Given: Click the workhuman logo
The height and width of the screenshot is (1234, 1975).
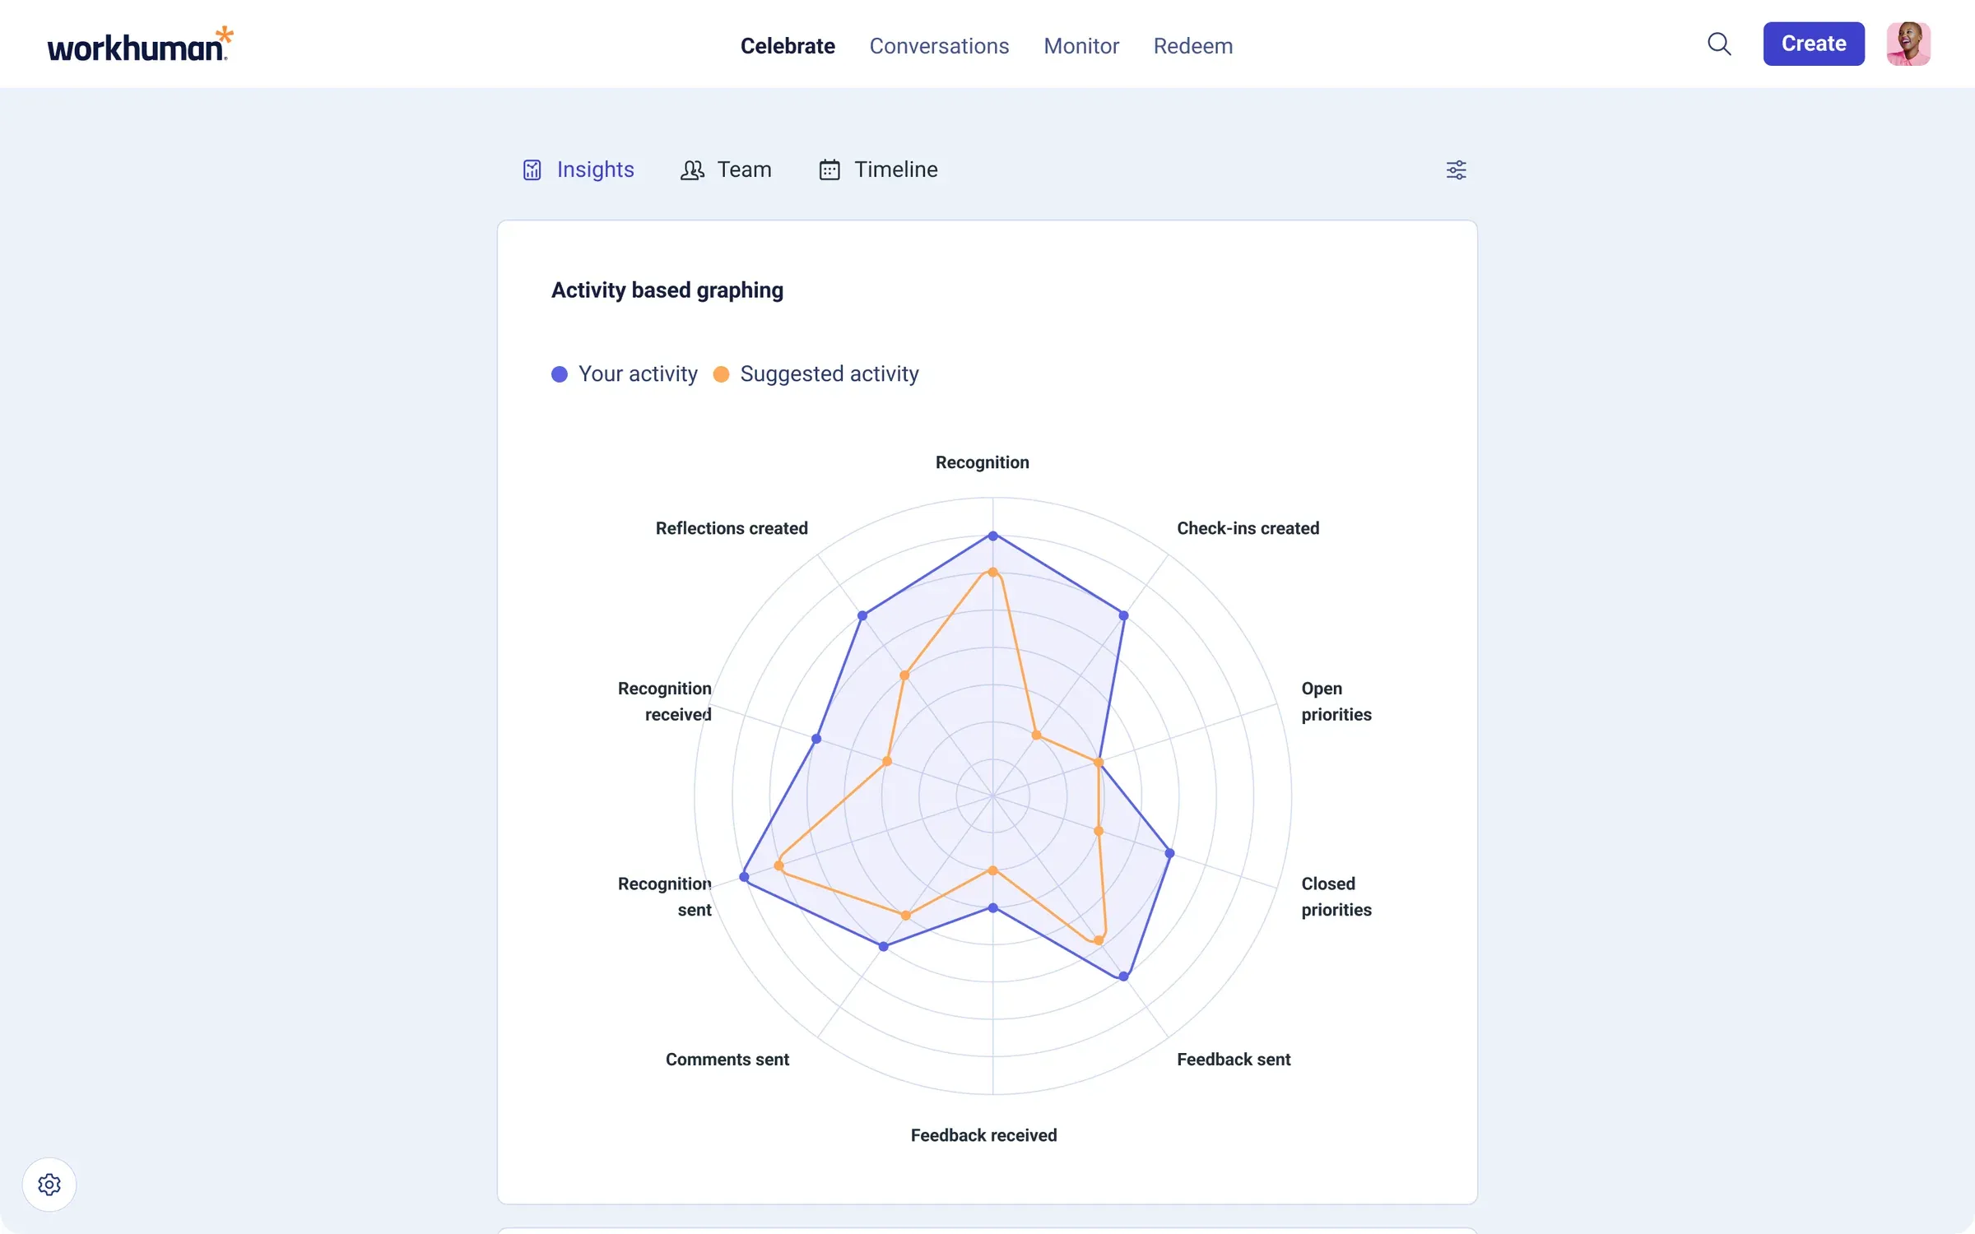Looking at the screenshot, I should pyautogui.click(x=140, y=44).
